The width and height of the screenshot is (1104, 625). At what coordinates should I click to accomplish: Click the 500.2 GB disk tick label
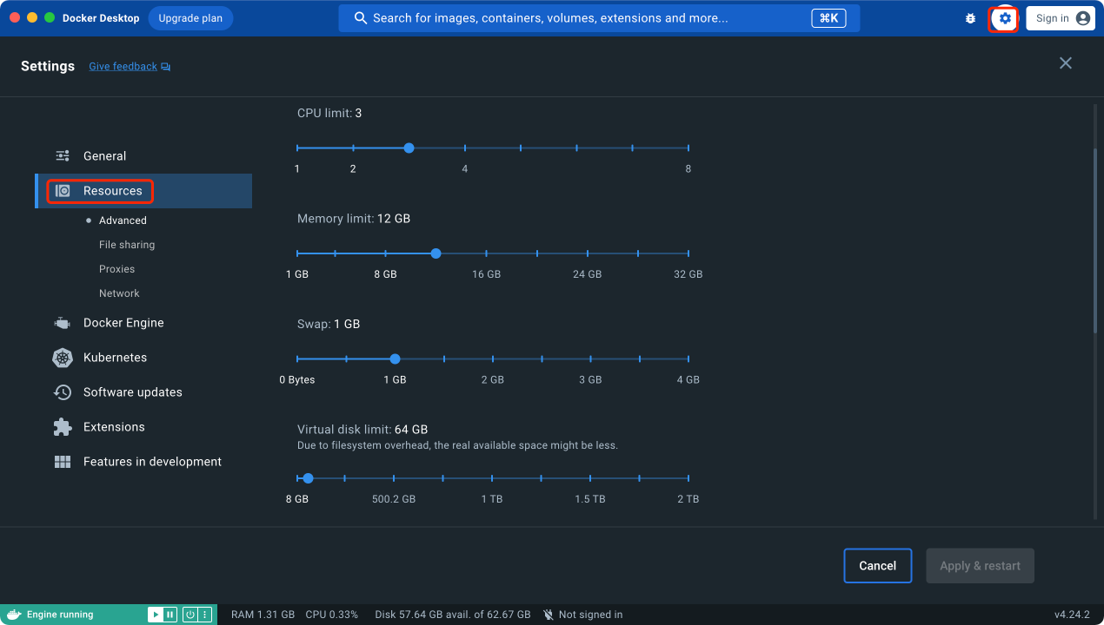click(x=394, y=499)
